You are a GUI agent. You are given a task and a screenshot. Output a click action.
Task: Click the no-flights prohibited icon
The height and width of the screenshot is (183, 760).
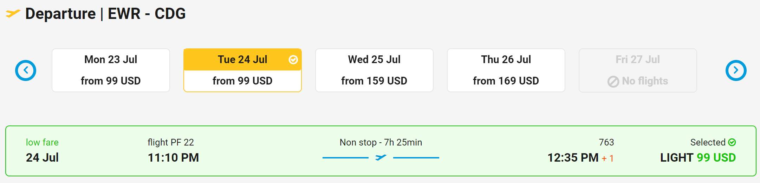point(613,82)
